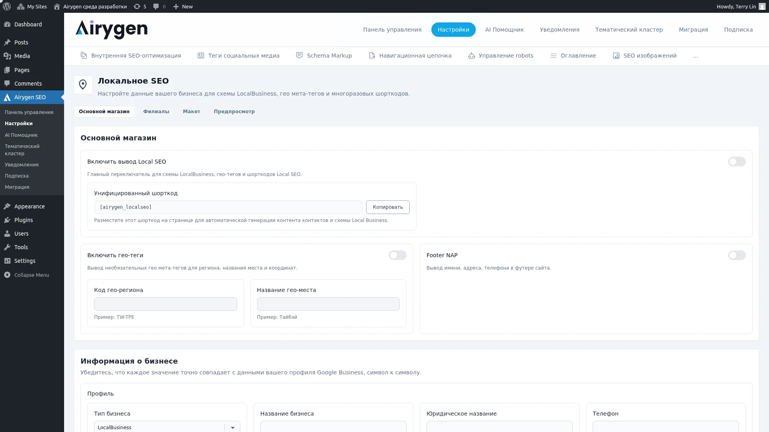Click the Media sidebar icon
This screenshot has width=769, height=432.
click(7, 56)
